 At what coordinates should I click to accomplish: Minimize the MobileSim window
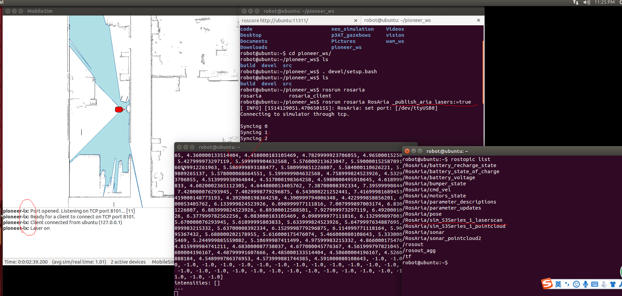point(14,11)
